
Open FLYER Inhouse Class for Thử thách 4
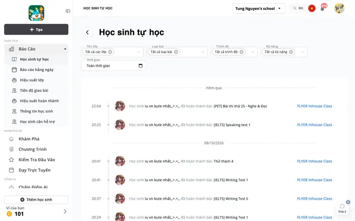[315, 161]
